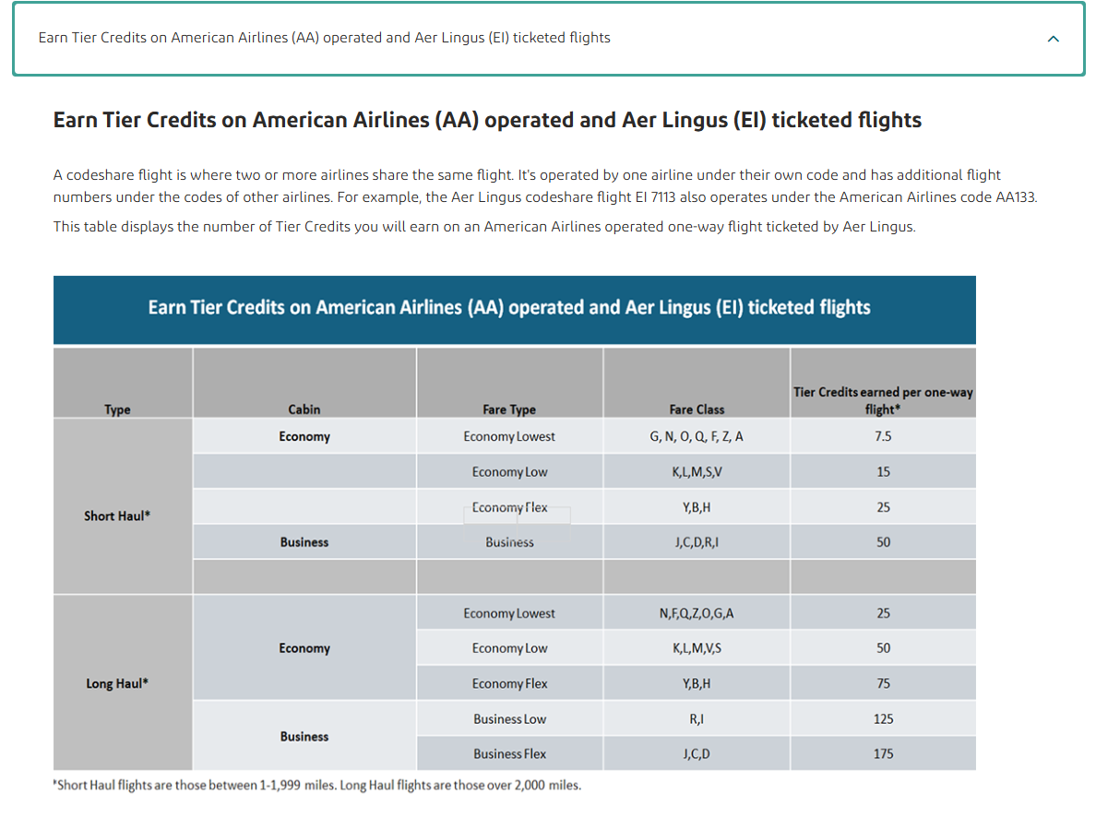The image size is (1096, 818).
Task: Select the table title banner
Action: pyautogui.click(x=515, y=310)
